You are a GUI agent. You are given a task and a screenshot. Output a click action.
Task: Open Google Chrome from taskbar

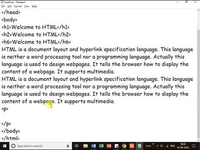pyautogui.click(x=124, y=146)
